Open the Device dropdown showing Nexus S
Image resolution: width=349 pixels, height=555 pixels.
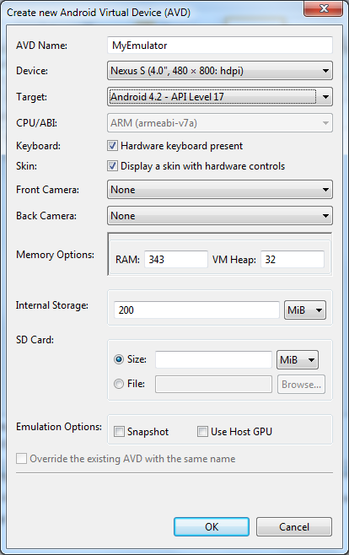[219, 71]
